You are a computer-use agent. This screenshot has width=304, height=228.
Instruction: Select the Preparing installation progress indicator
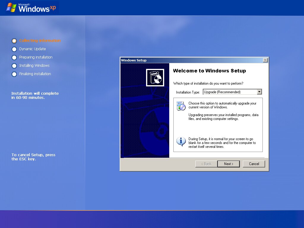(14, 57)
